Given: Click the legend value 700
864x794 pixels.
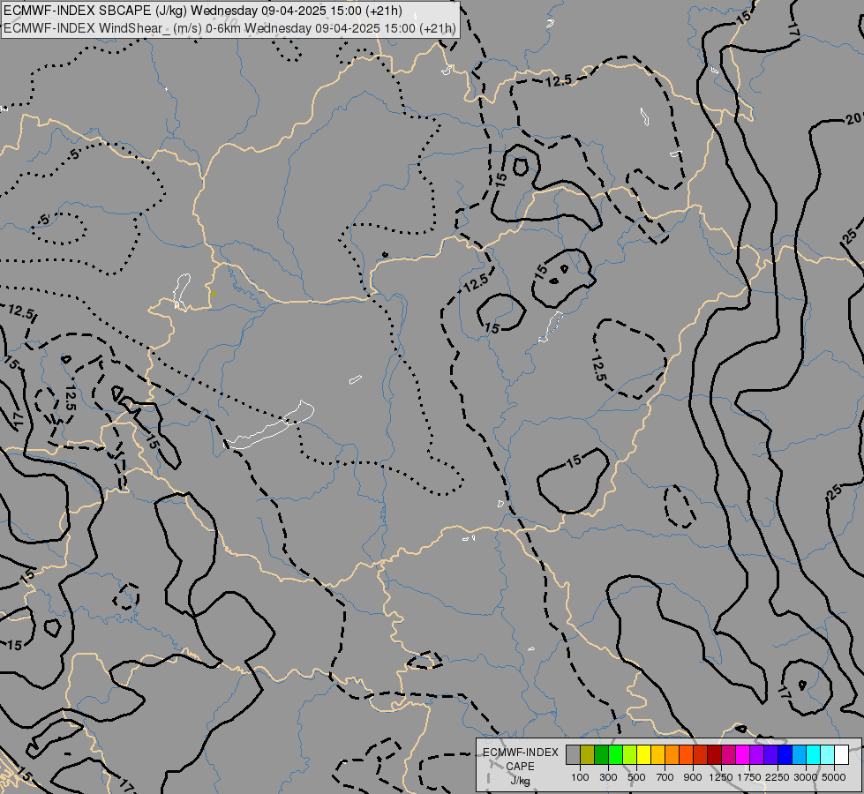Looking at the screenshot, I should [665, 777].
